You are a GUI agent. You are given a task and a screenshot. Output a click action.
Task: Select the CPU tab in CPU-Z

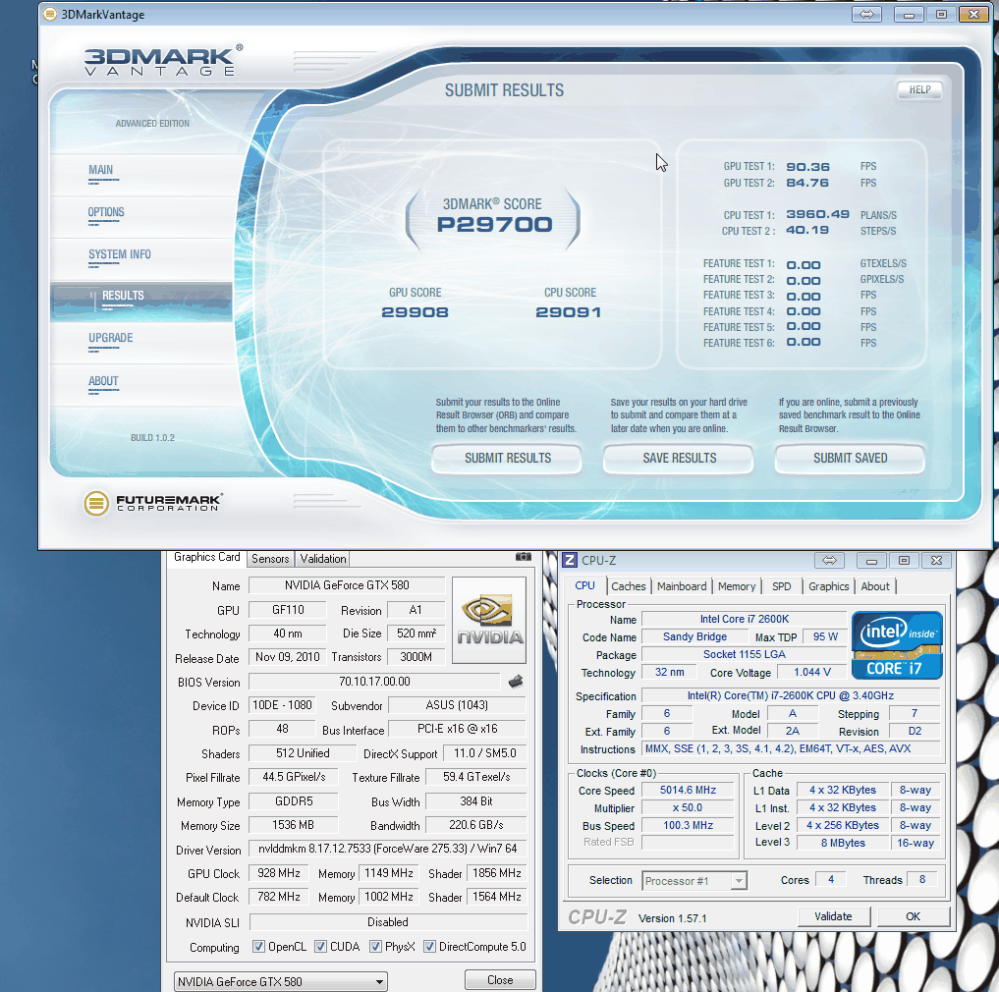tap(584, 585)
